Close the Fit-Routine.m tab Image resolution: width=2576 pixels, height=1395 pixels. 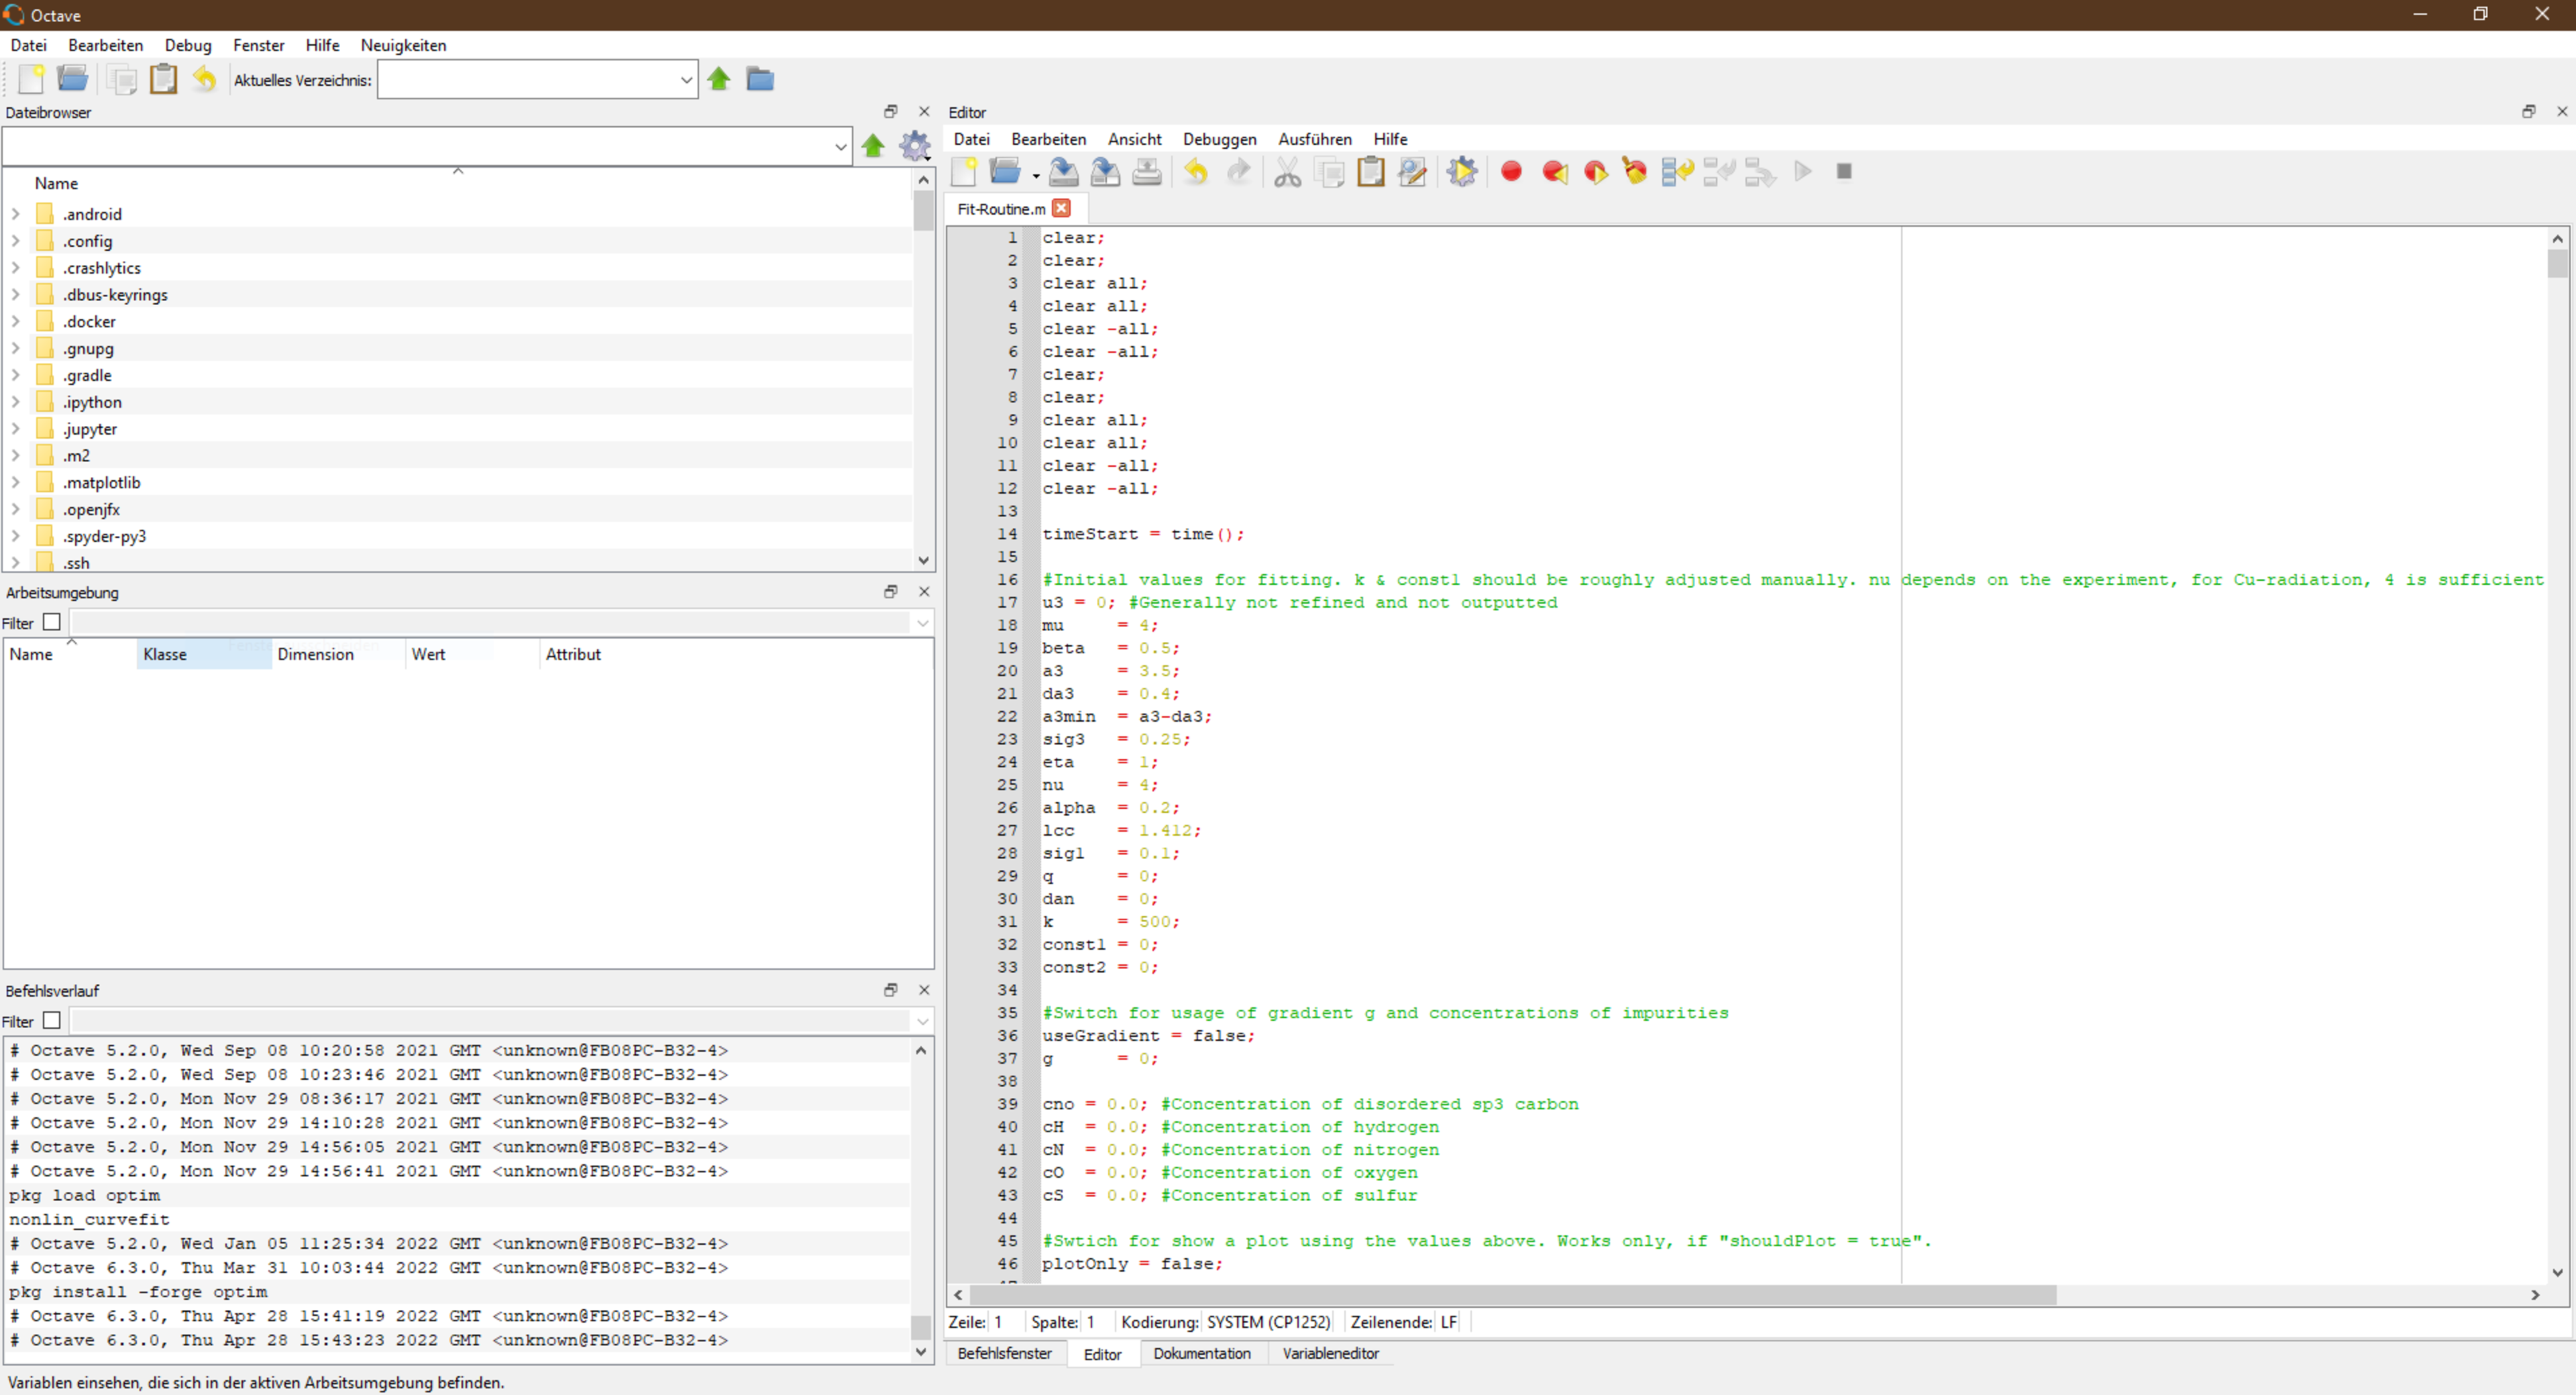coord(1062,208)
